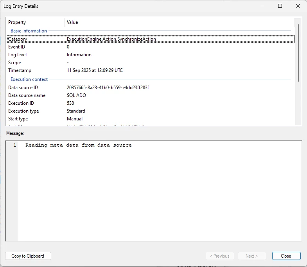Select the Start type row
307x267 pixels.
coord(151,119)
